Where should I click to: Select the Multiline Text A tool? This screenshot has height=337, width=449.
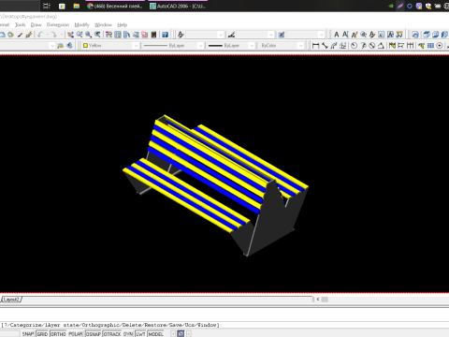click(337, 35)
